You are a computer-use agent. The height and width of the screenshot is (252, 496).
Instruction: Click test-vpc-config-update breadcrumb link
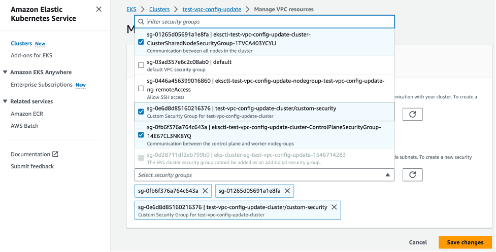[212, 9]
